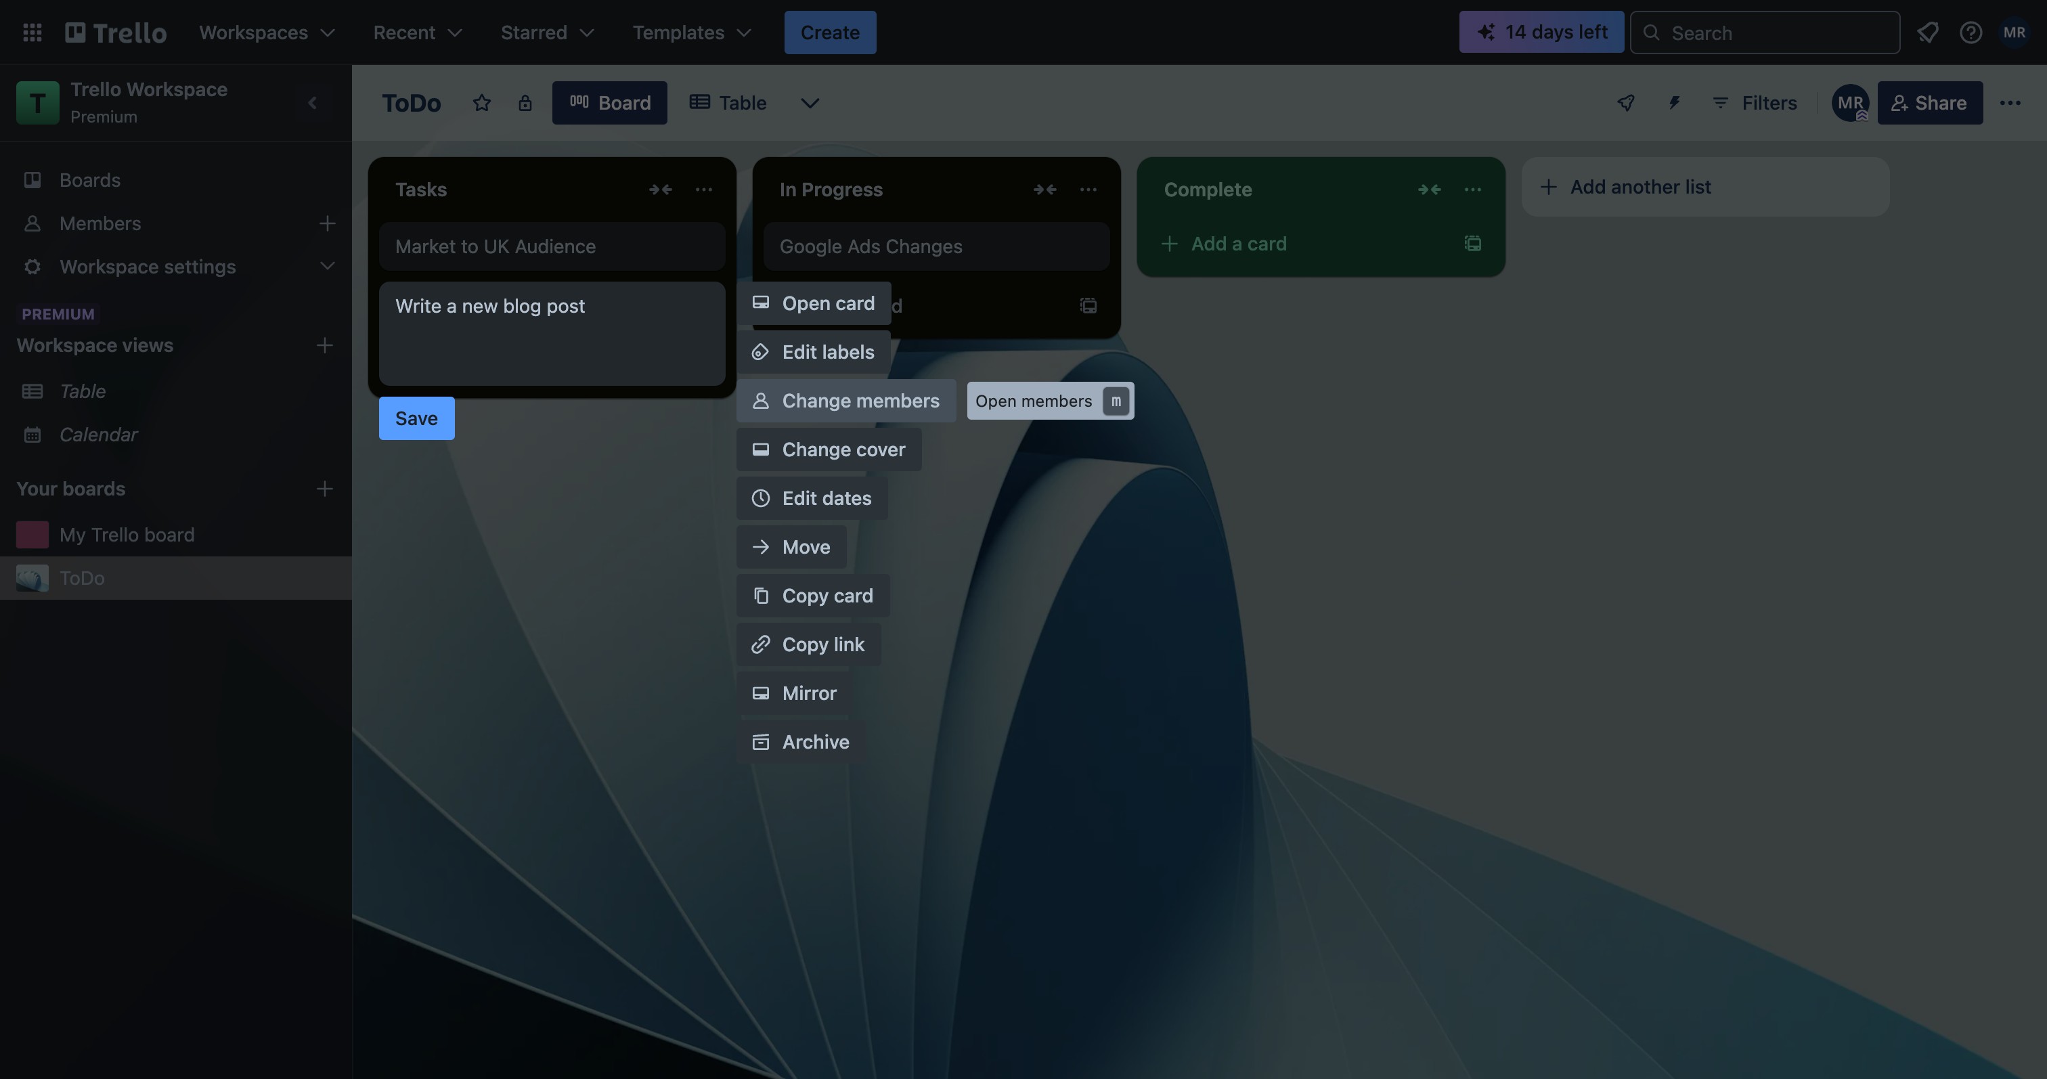This screenshot has height=1079, width=2047.
Task: Select Change members from quick menu
Action: click(x=846, y=401)
